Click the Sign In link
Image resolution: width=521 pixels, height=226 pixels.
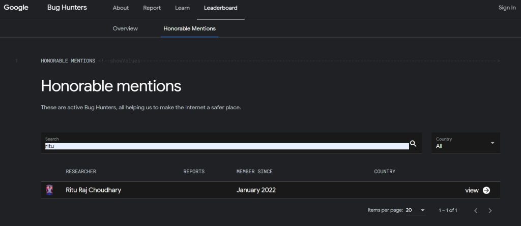tap(507, 8)
